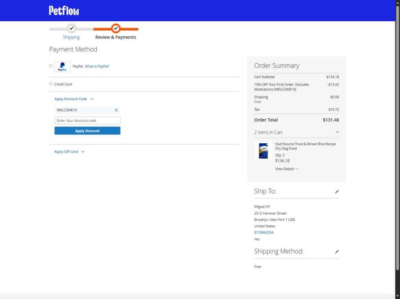The height and width of the screenshot is (299, 400).
Task: Click the PayPal logo image
Action: point(62,67)
